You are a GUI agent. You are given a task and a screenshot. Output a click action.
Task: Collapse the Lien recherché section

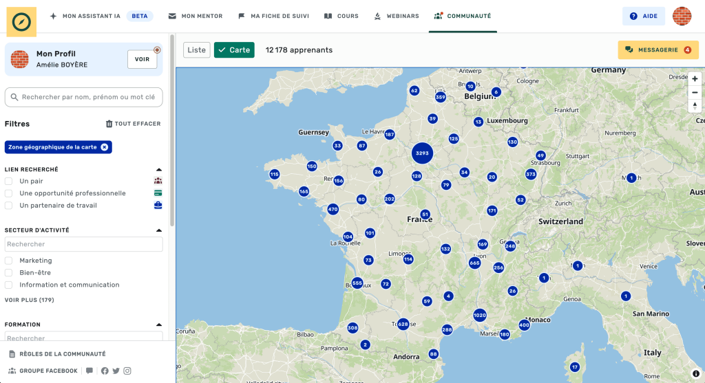click(x=159, y=169)
